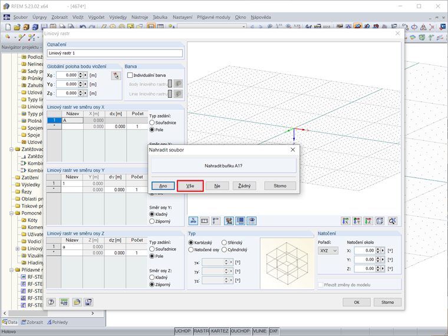Open the Výpočet menu
Image resolution: width=448 pixels, height=336 pixels.
click(96, 17)
